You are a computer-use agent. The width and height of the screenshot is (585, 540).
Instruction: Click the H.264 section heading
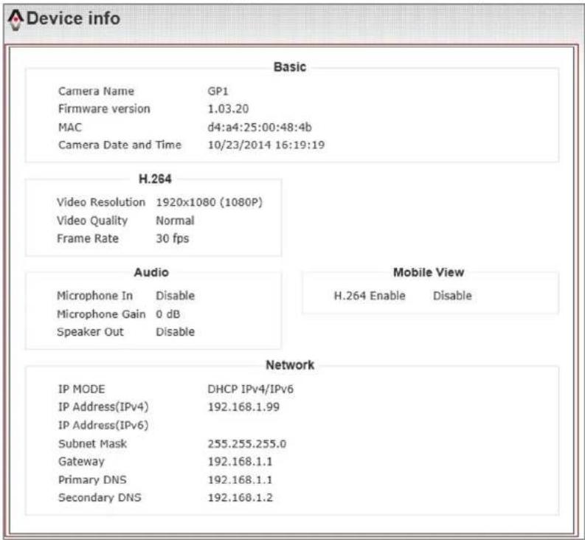155,179
